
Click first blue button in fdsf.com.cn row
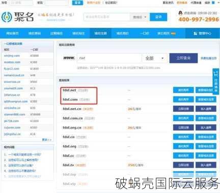tap(183, 118)
